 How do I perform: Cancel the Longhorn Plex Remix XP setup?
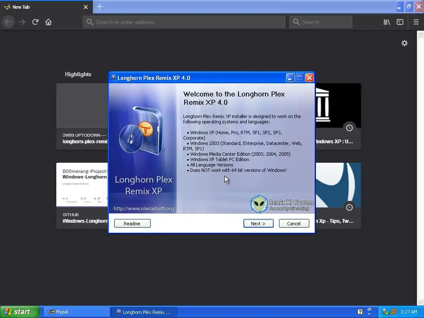[x=294, y=223]
